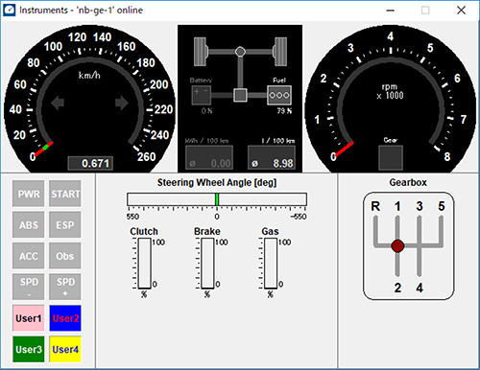
Task: Click the green User3 button
Action: (x=29, y=349)
